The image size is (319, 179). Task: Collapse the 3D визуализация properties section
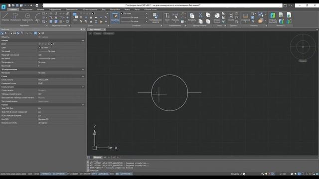pyautogui.click(x=83, y=69)
